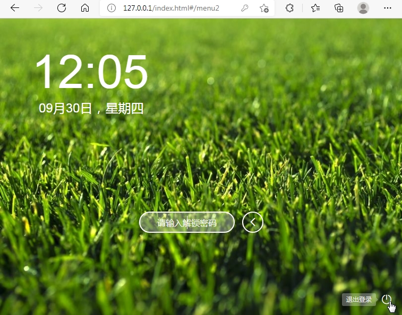Click the 12:05 clock text

[91, 72]
